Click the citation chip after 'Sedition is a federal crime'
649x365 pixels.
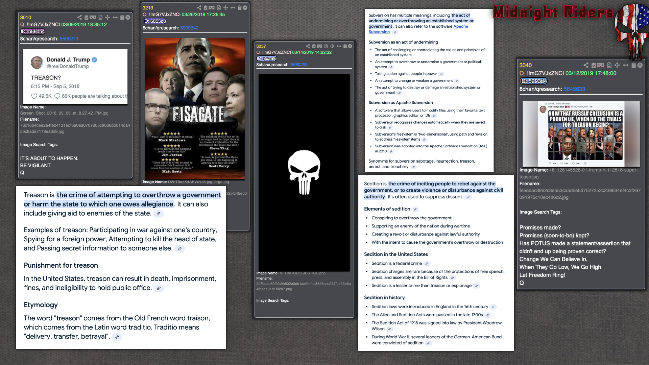click(x=427, y=264)
